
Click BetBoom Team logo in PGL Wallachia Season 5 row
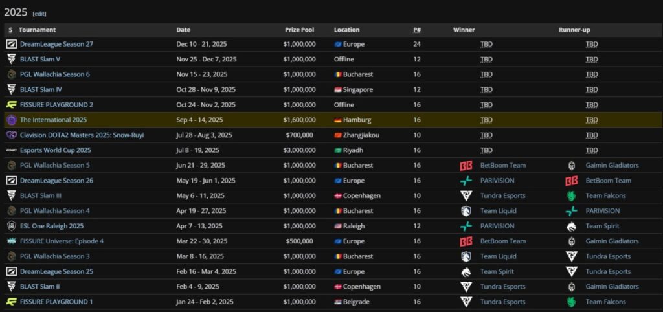[x=466, y=166]
